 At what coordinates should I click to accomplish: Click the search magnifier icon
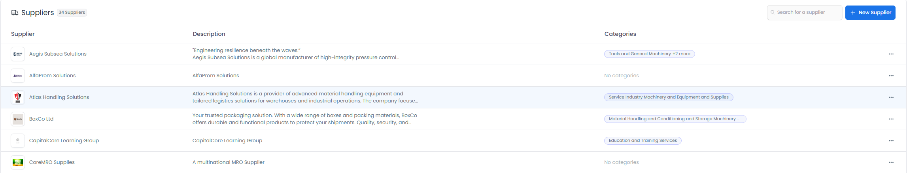point(773,12)
